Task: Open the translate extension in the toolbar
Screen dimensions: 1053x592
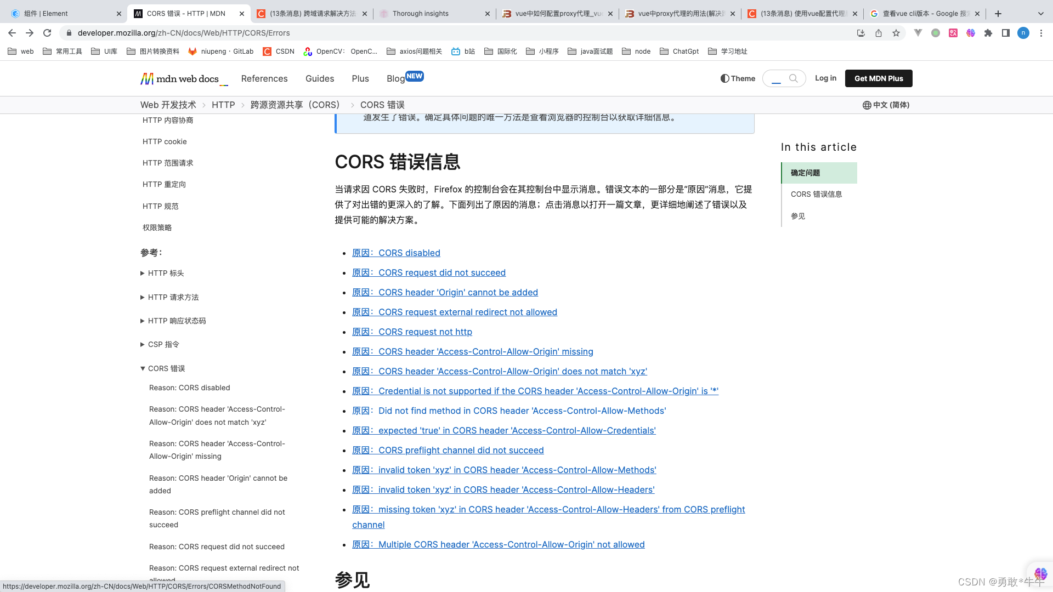Action: click(x=953, y=33)
